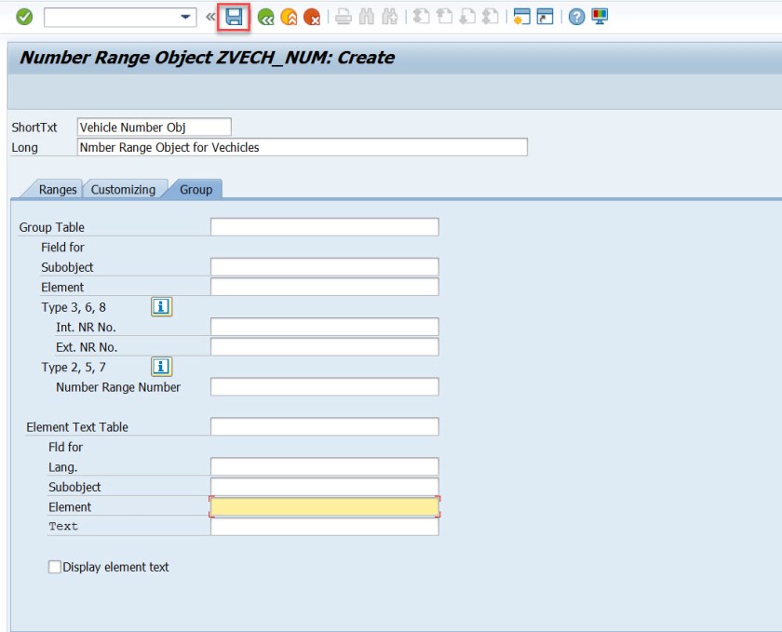Click the Print icon
The image size is (782, 632).
pyautogui.click(x=344, y=17)
